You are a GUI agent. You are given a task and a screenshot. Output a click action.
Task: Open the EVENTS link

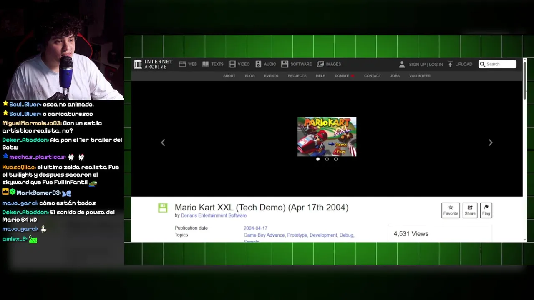click(271, 76)
